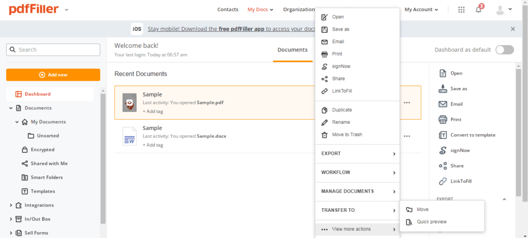Expand the WORKFLOW submenu
Screen dimensions: 528x238
tap(357, 173)
